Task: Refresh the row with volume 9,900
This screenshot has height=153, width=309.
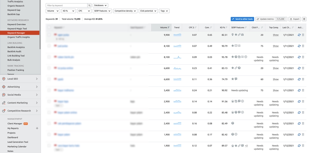Action: [299, 35]
